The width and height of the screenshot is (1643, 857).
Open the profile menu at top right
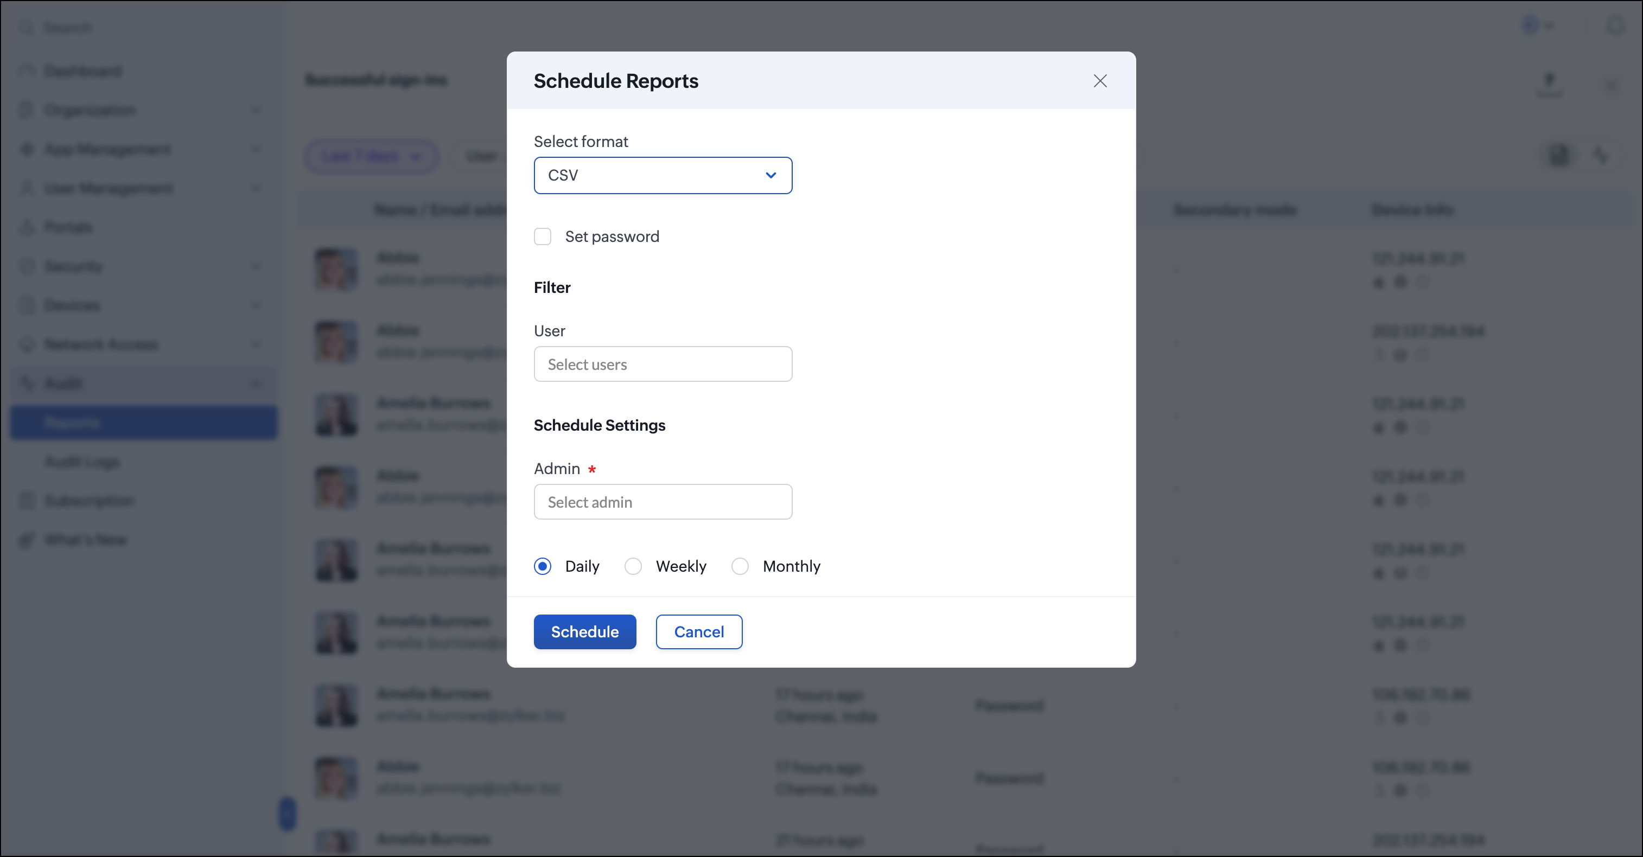coord(1538,26)
